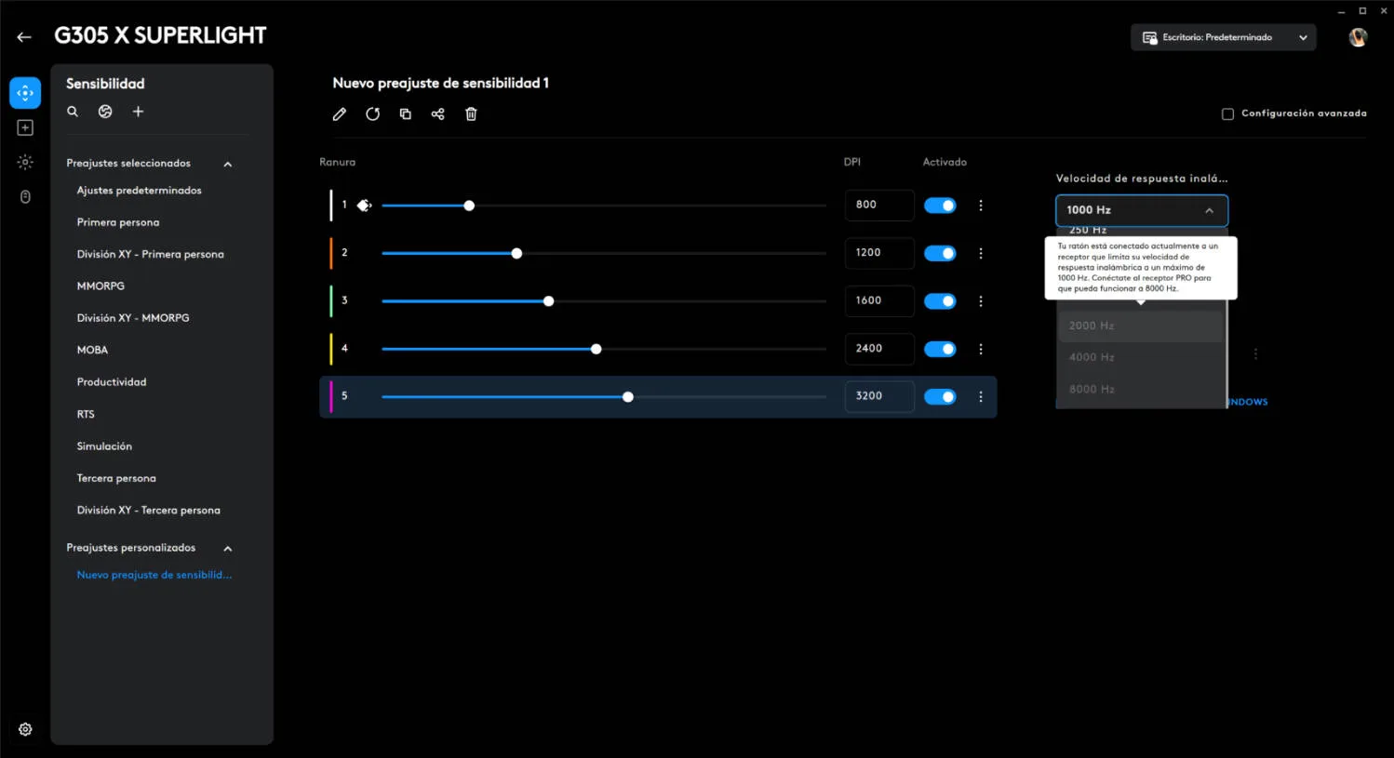Select the División XY - Primera persona preset
1394x758 pixels.
pyautogui.click(x=150, y=254)
